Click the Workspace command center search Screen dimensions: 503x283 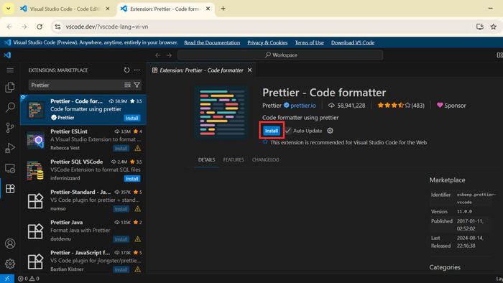click(x=280, y=55)
